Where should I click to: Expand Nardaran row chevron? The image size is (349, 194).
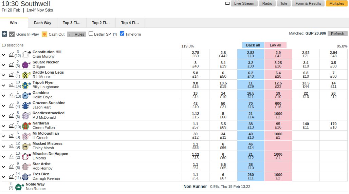3,126
